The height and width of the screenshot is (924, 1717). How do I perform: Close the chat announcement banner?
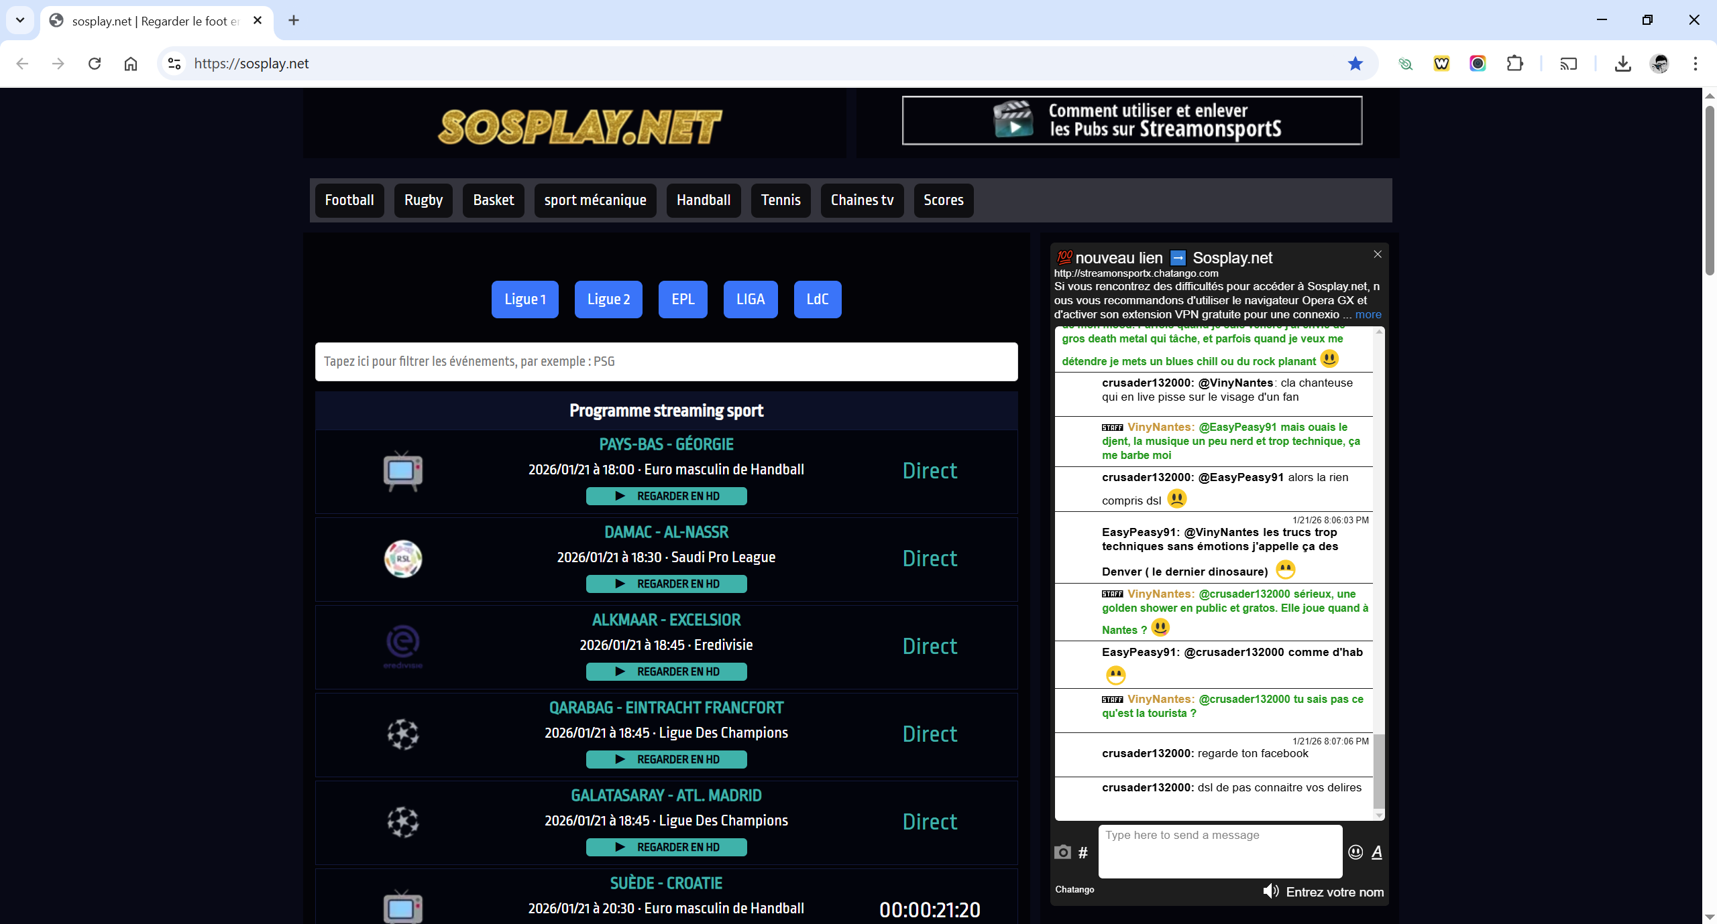[x=1378, y=254]
